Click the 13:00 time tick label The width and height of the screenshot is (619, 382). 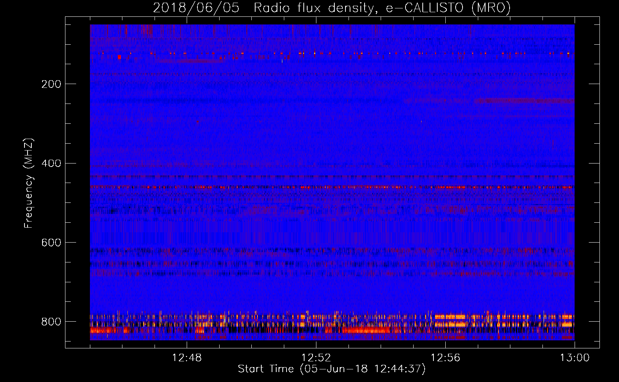coord(575,358)
